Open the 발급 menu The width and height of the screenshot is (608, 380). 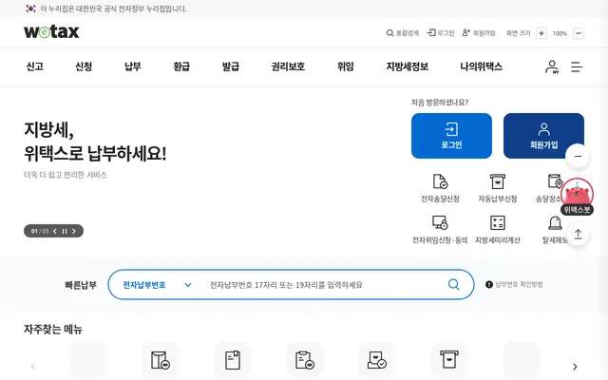pyautogui.click(x=231, y=66)
